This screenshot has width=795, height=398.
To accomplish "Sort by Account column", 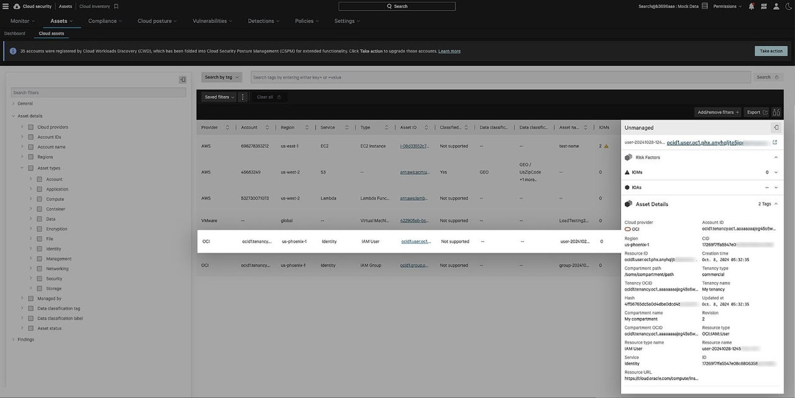I will [x=267, y=127].
